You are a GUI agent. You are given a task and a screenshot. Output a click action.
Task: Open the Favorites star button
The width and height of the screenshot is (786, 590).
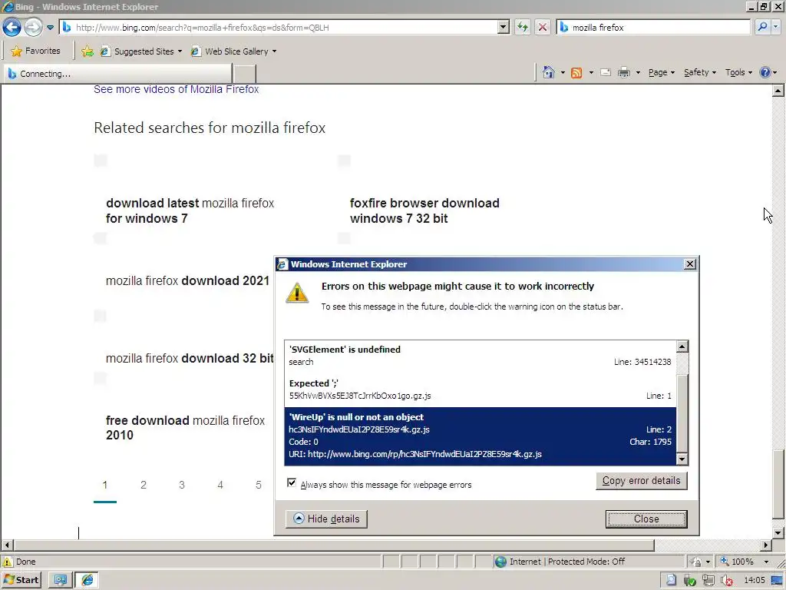pos(35,51)
